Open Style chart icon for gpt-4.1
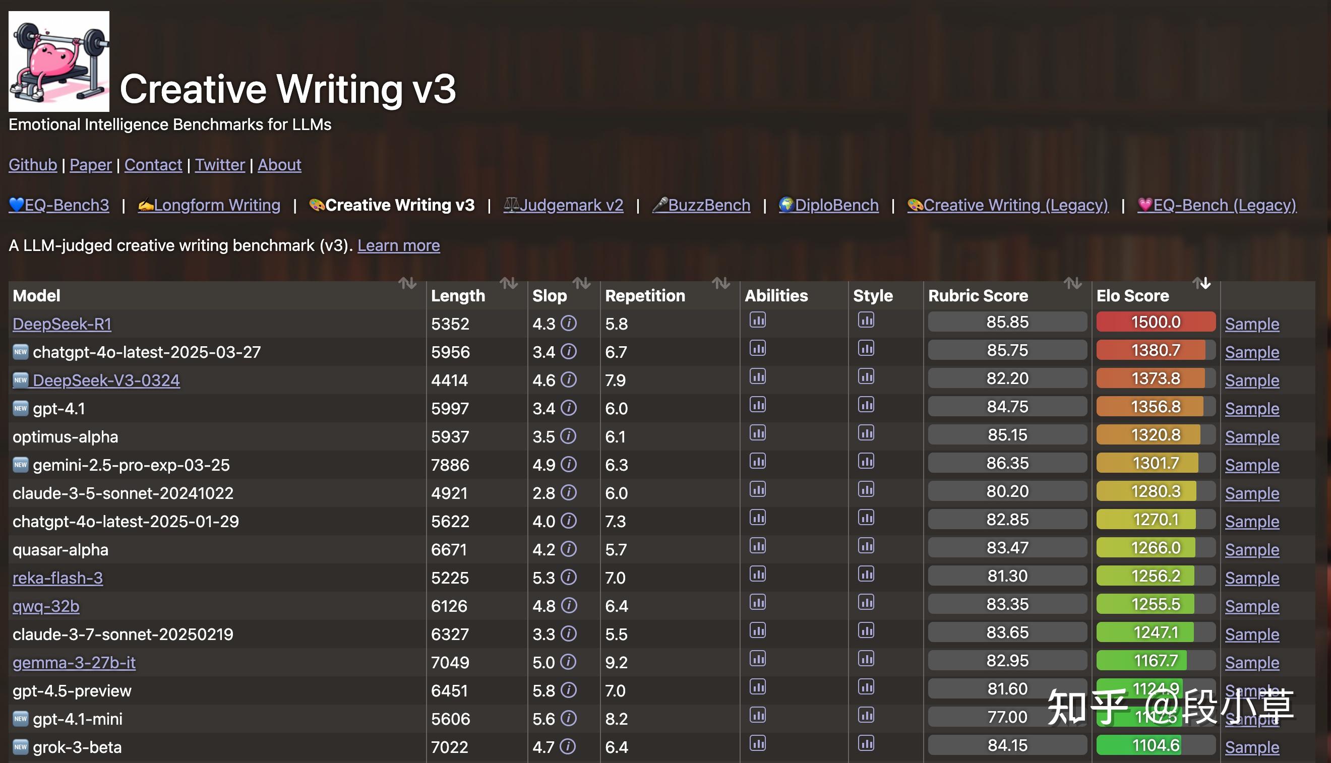This screenshot has width=1331, height=763. tap(866, 405)
